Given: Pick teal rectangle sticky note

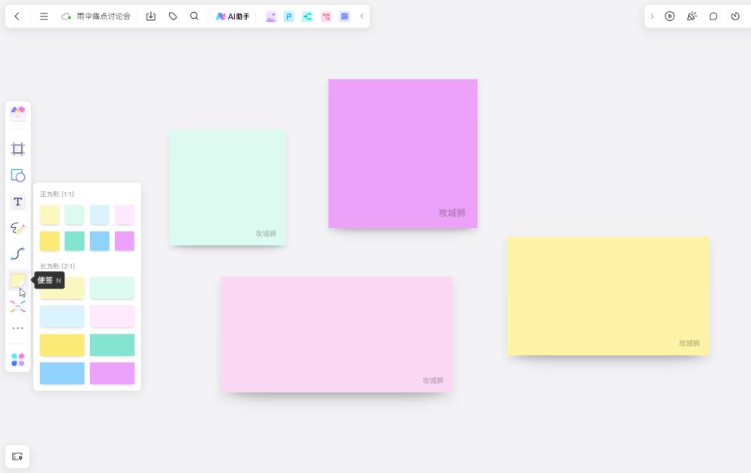Looking at the screenshot, I should (x=112, y=345).
